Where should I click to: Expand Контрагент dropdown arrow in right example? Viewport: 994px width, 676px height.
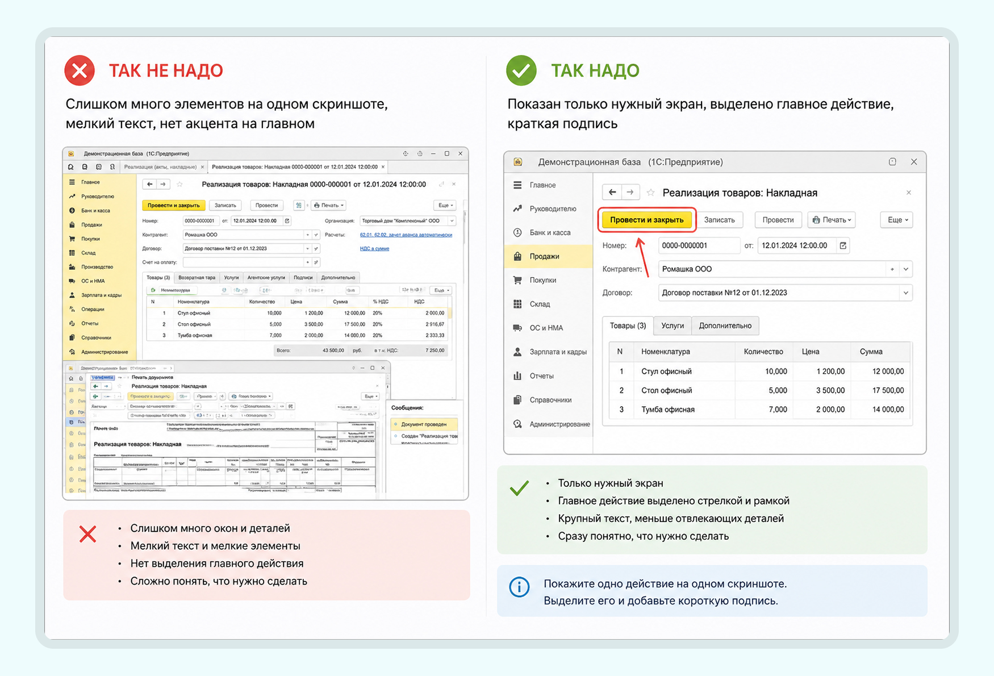point(905,269)
